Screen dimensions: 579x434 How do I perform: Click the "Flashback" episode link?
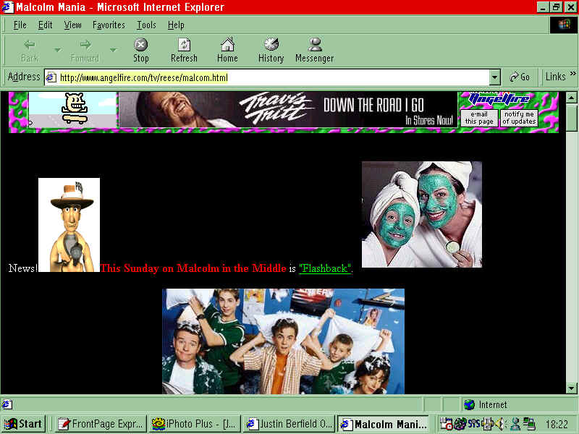pos(324,268)
